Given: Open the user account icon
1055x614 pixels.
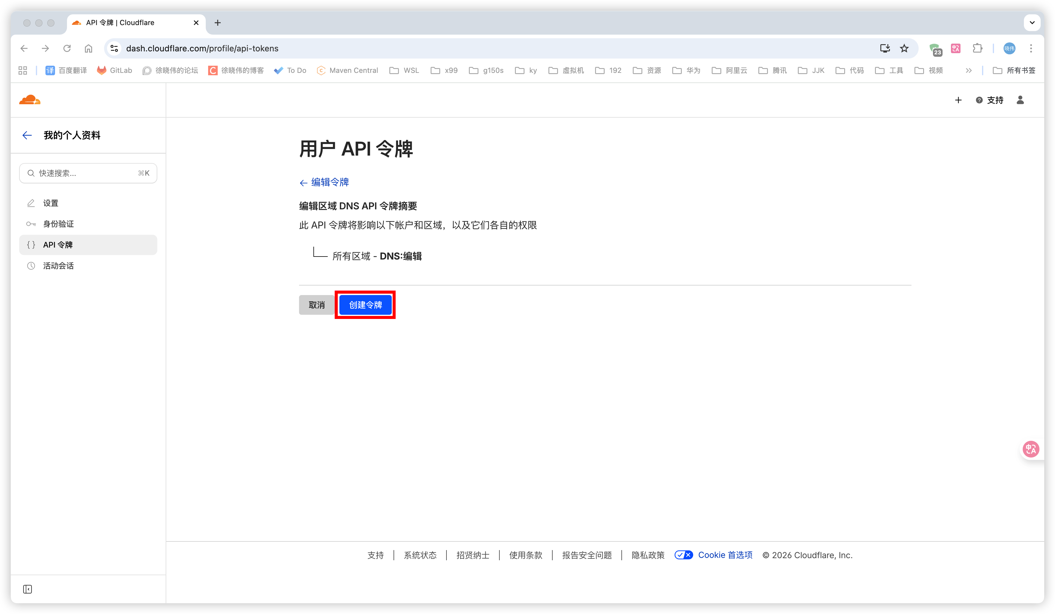Looking at the screenshot, I should click(x=1020, y=100).
